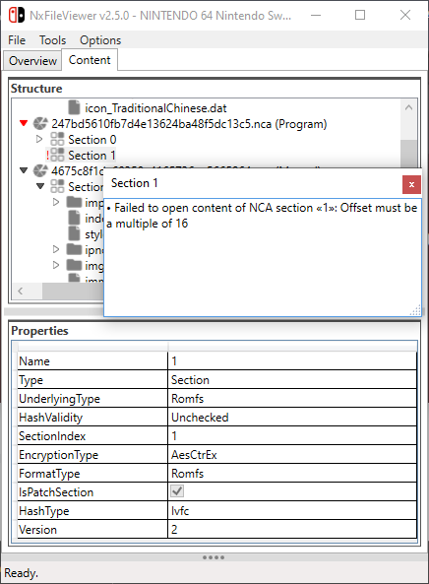Click the red error mark beside Section 1
This screenshot has width=429, height=584.
tap(47, 156)
